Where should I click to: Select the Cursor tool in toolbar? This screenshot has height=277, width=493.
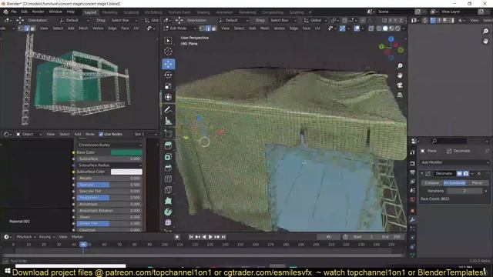pos(168,52)
